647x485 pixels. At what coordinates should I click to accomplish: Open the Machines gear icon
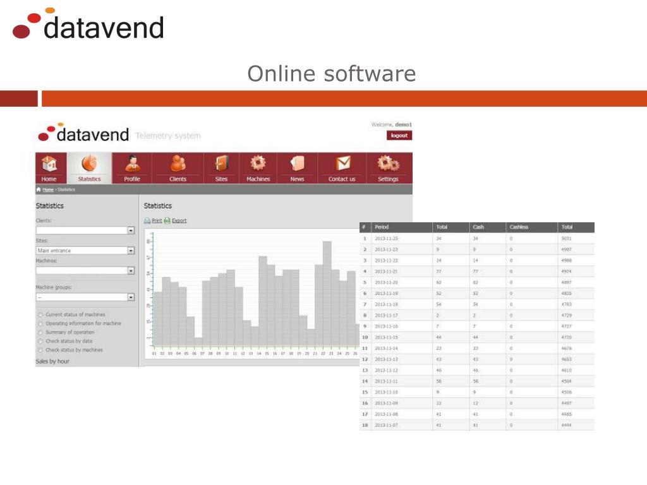[258, 164]
